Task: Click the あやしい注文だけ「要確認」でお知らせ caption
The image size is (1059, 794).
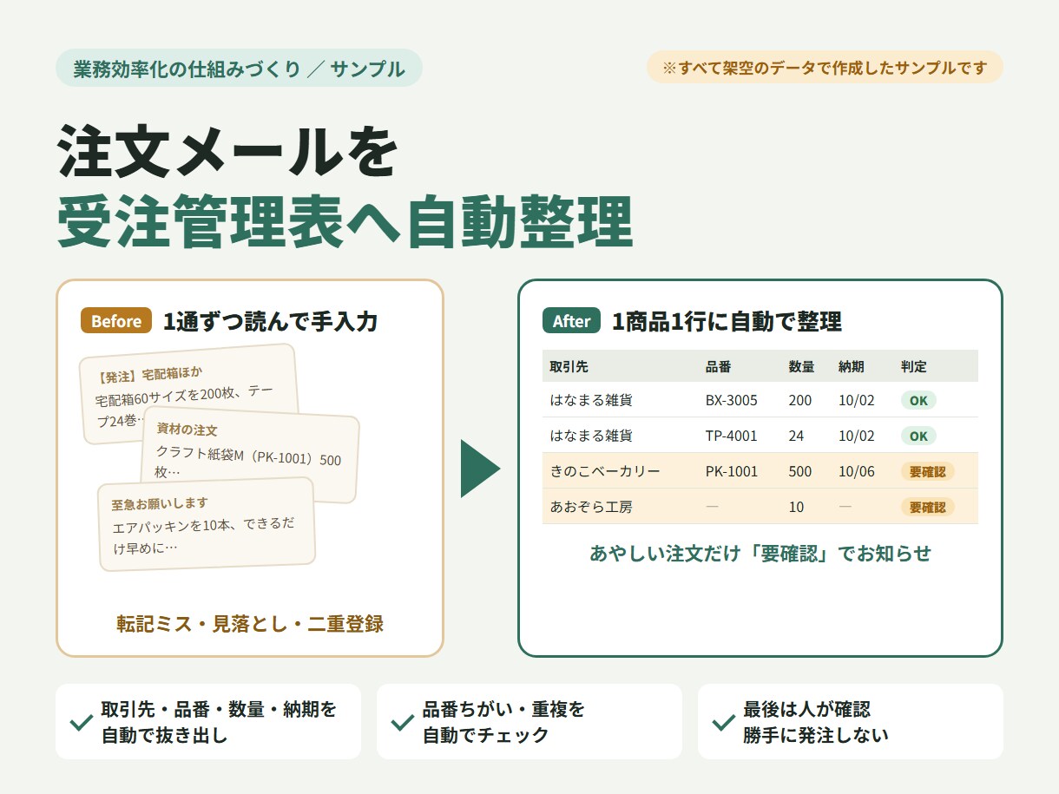Action: click(760, 554)
